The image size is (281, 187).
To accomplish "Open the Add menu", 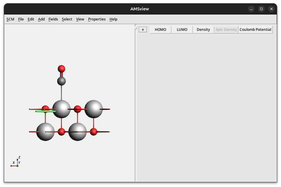I will point(41,19).
